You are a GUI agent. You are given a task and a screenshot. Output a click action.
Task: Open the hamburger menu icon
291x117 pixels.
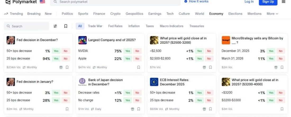[284, 2]
